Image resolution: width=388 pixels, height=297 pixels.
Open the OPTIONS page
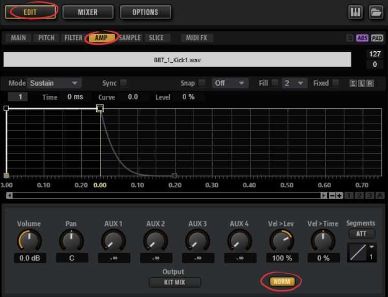pyautogui.click(x=145, y=12)
